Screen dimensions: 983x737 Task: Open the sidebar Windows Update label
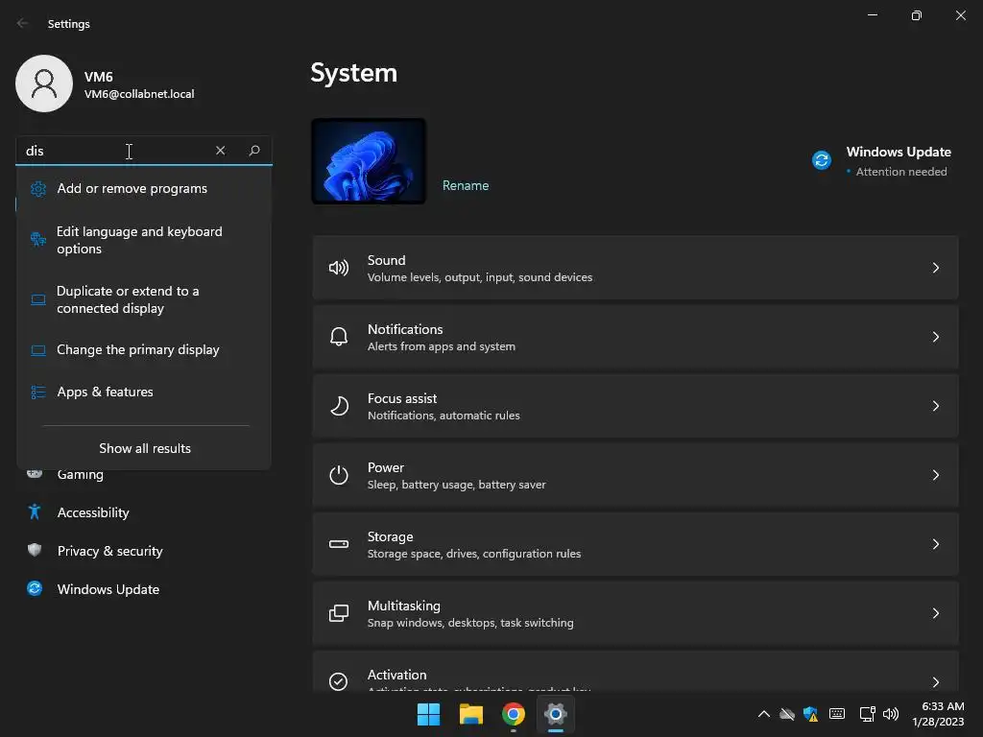(108, 589)
